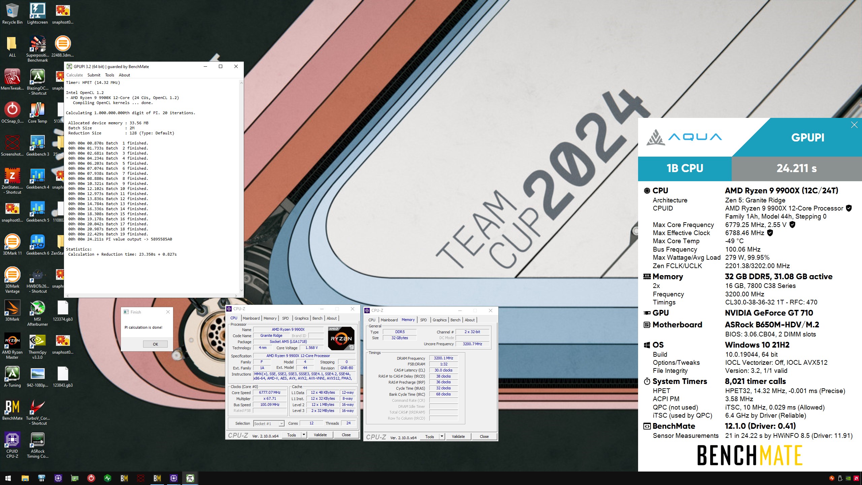Click OK in the Finish dialog
Viewport: 862px width, 485px height.
click(155, 344)
